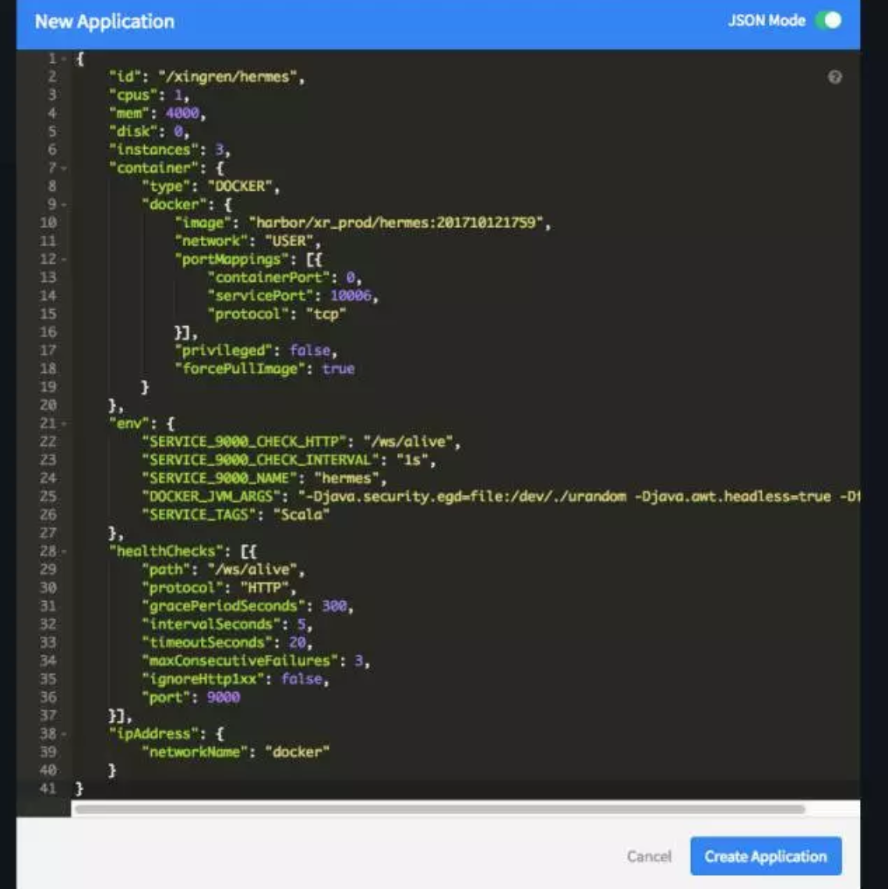Screen dimensions: 888x889
Task: Collapse the "healthChecks" array on line 28
Action: (x=64, y=551)
